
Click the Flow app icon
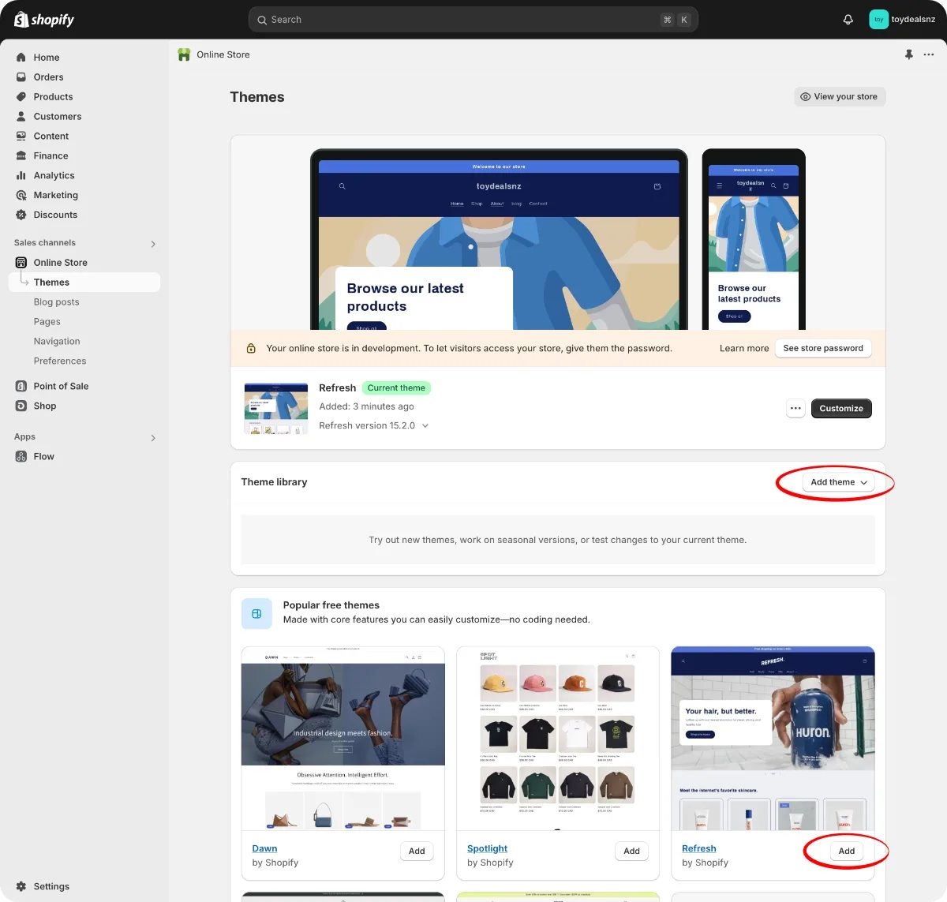pos(21,457)
